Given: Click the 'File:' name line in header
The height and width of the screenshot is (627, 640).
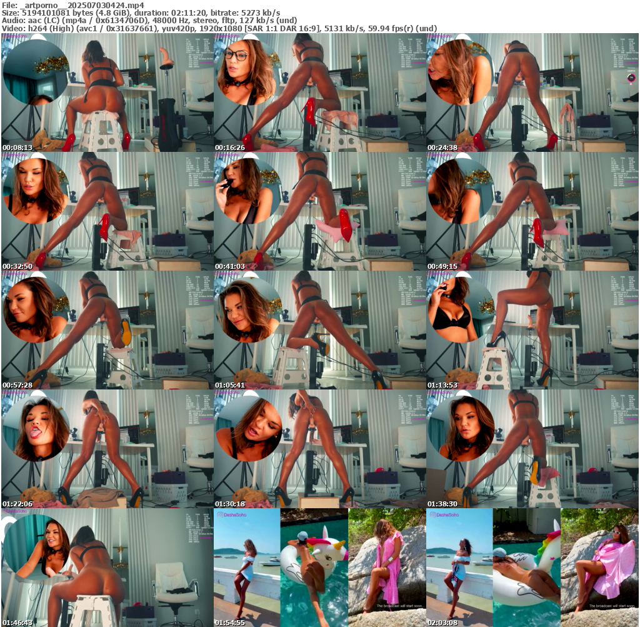Looking at the screenshot, I should 73,5.
